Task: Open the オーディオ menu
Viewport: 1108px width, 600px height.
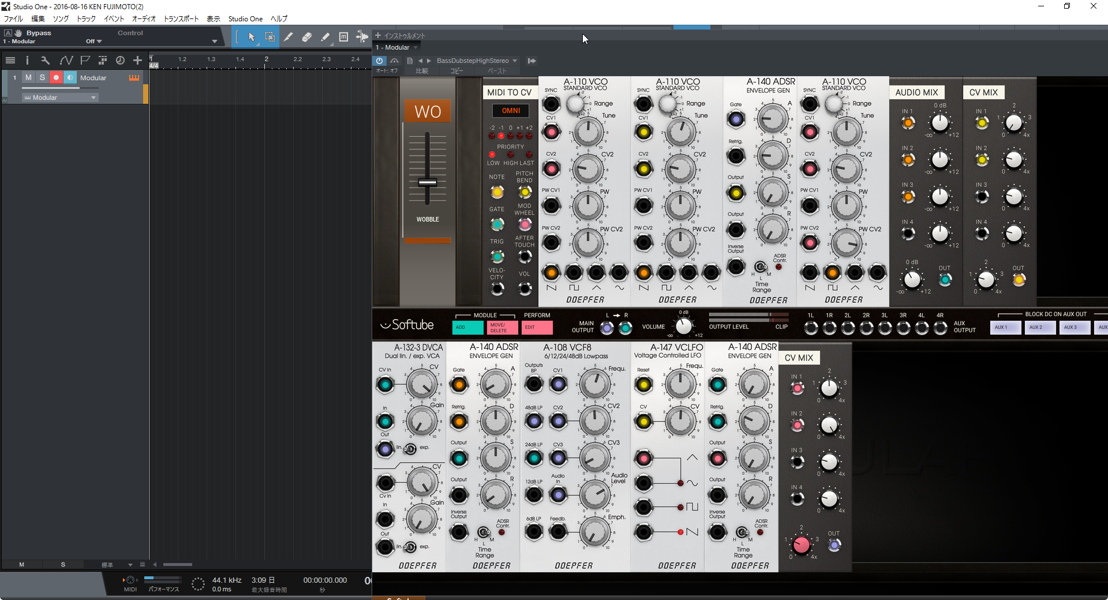Action: 144,18
